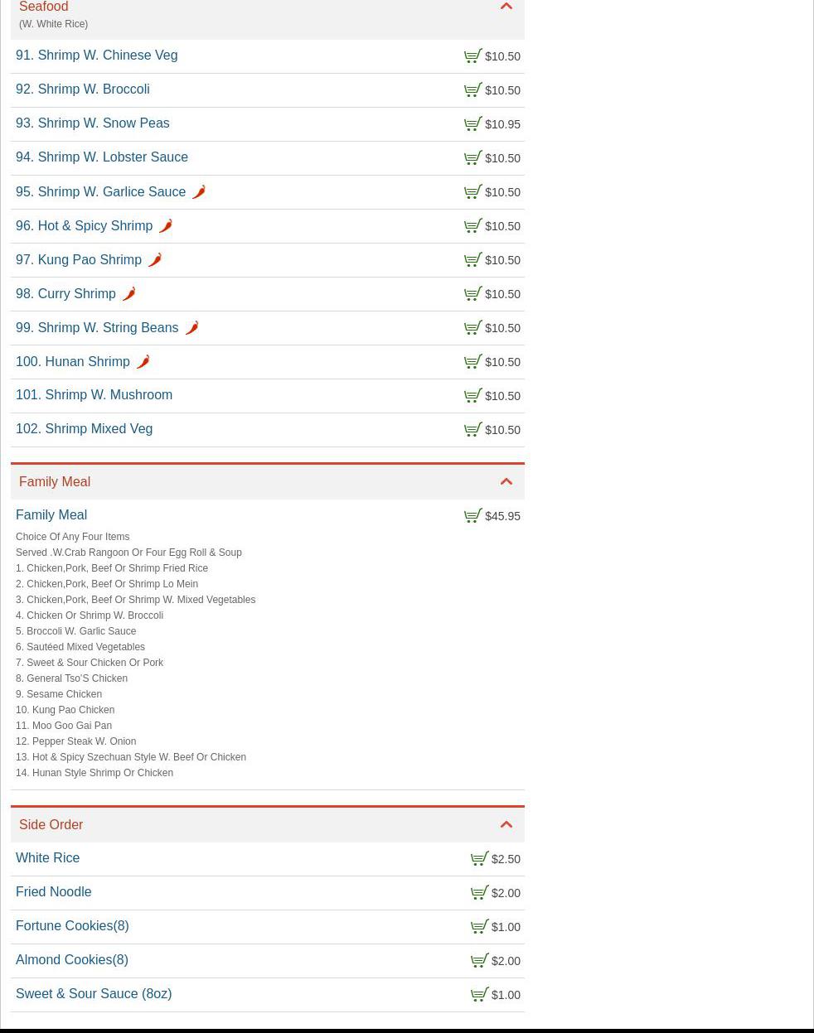The width and height of the screenshot is (814, 1033).
Task: Collapse the Side Order section
Action: [506, 824]
